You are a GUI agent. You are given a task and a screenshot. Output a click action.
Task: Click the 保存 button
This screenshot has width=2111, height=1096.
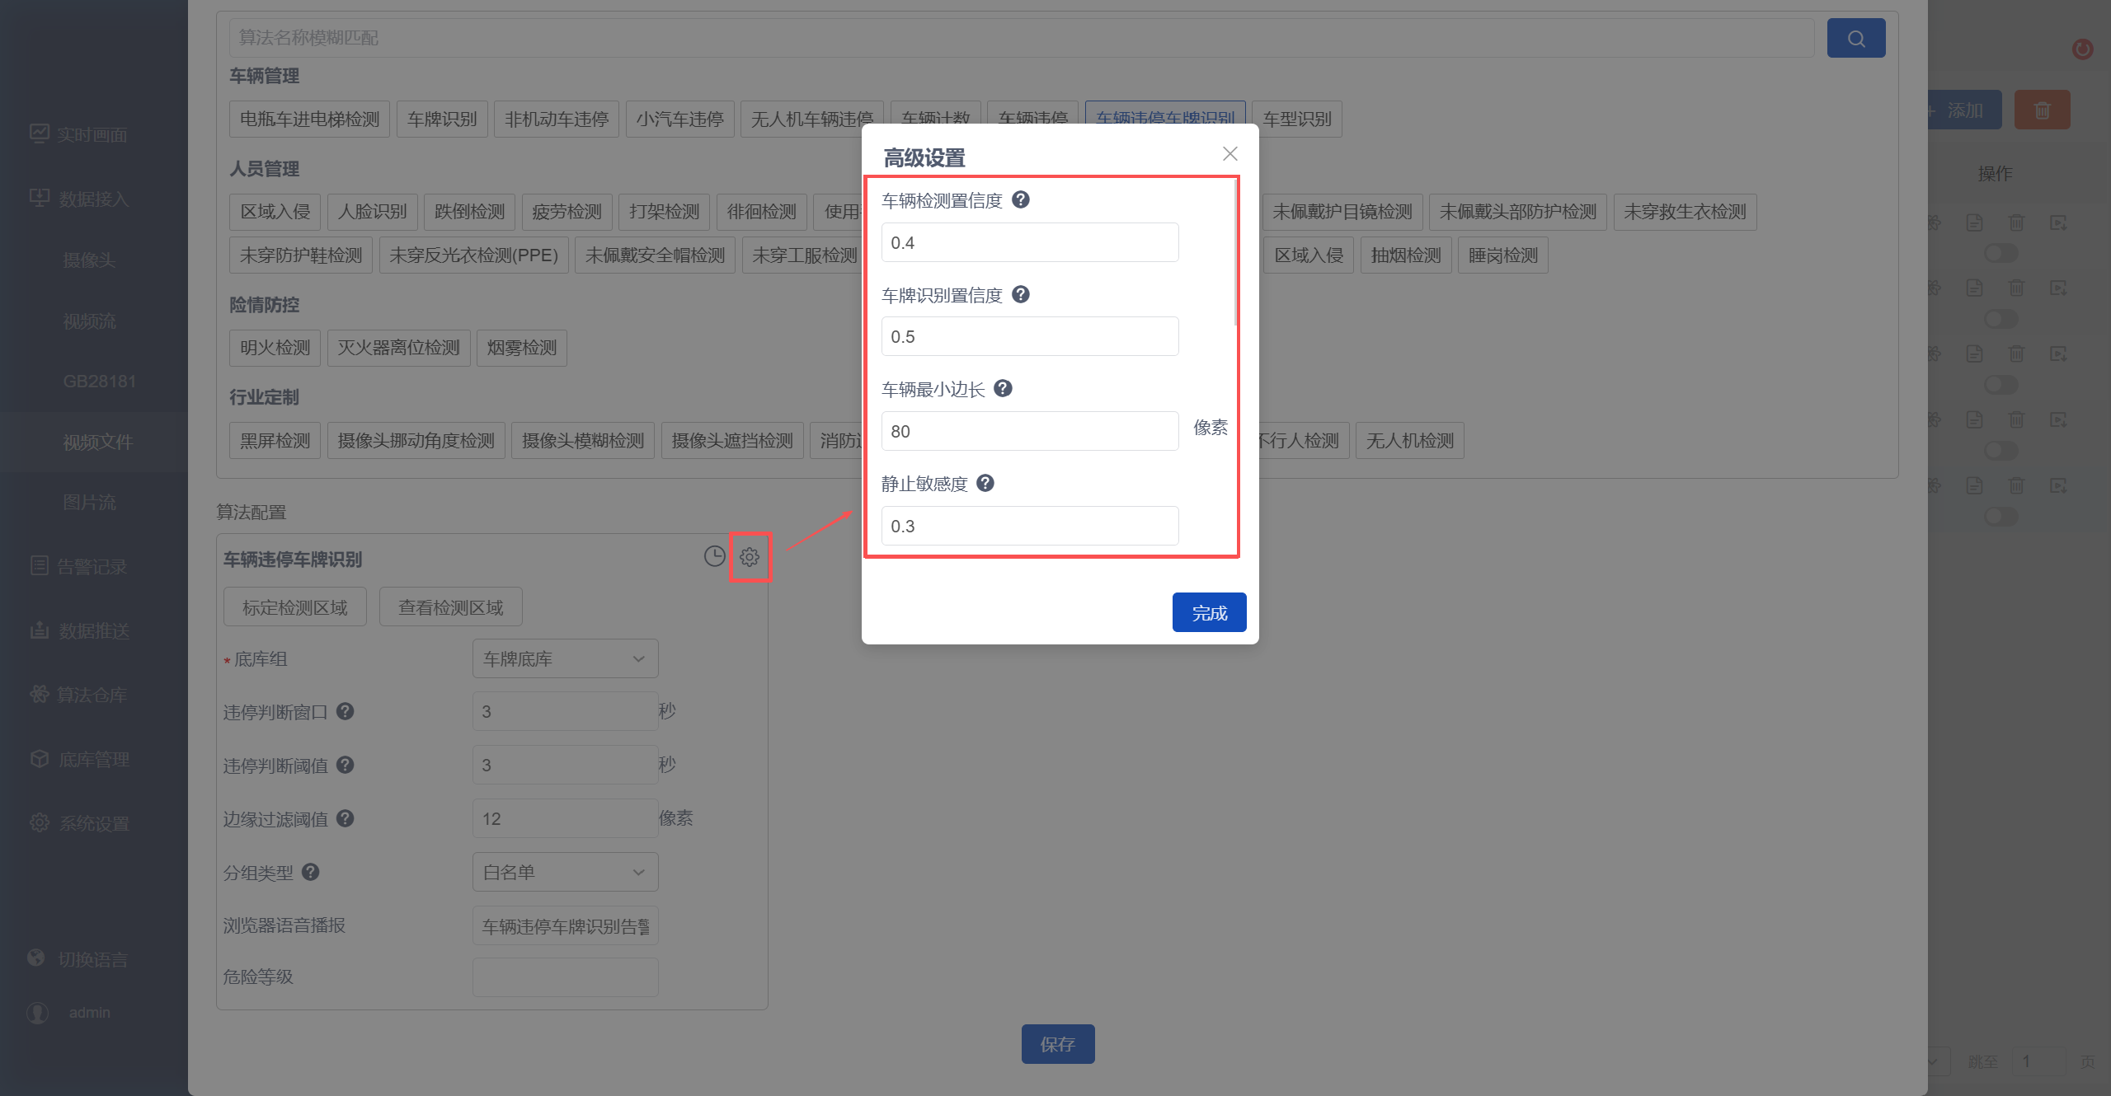coord(1057,1044)
